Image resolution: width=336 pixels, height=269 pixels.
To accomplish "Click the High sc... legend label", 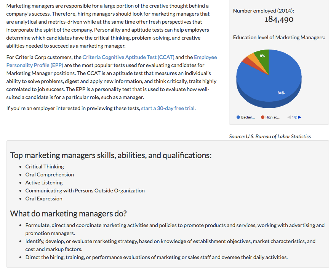I will pos(273,117).
